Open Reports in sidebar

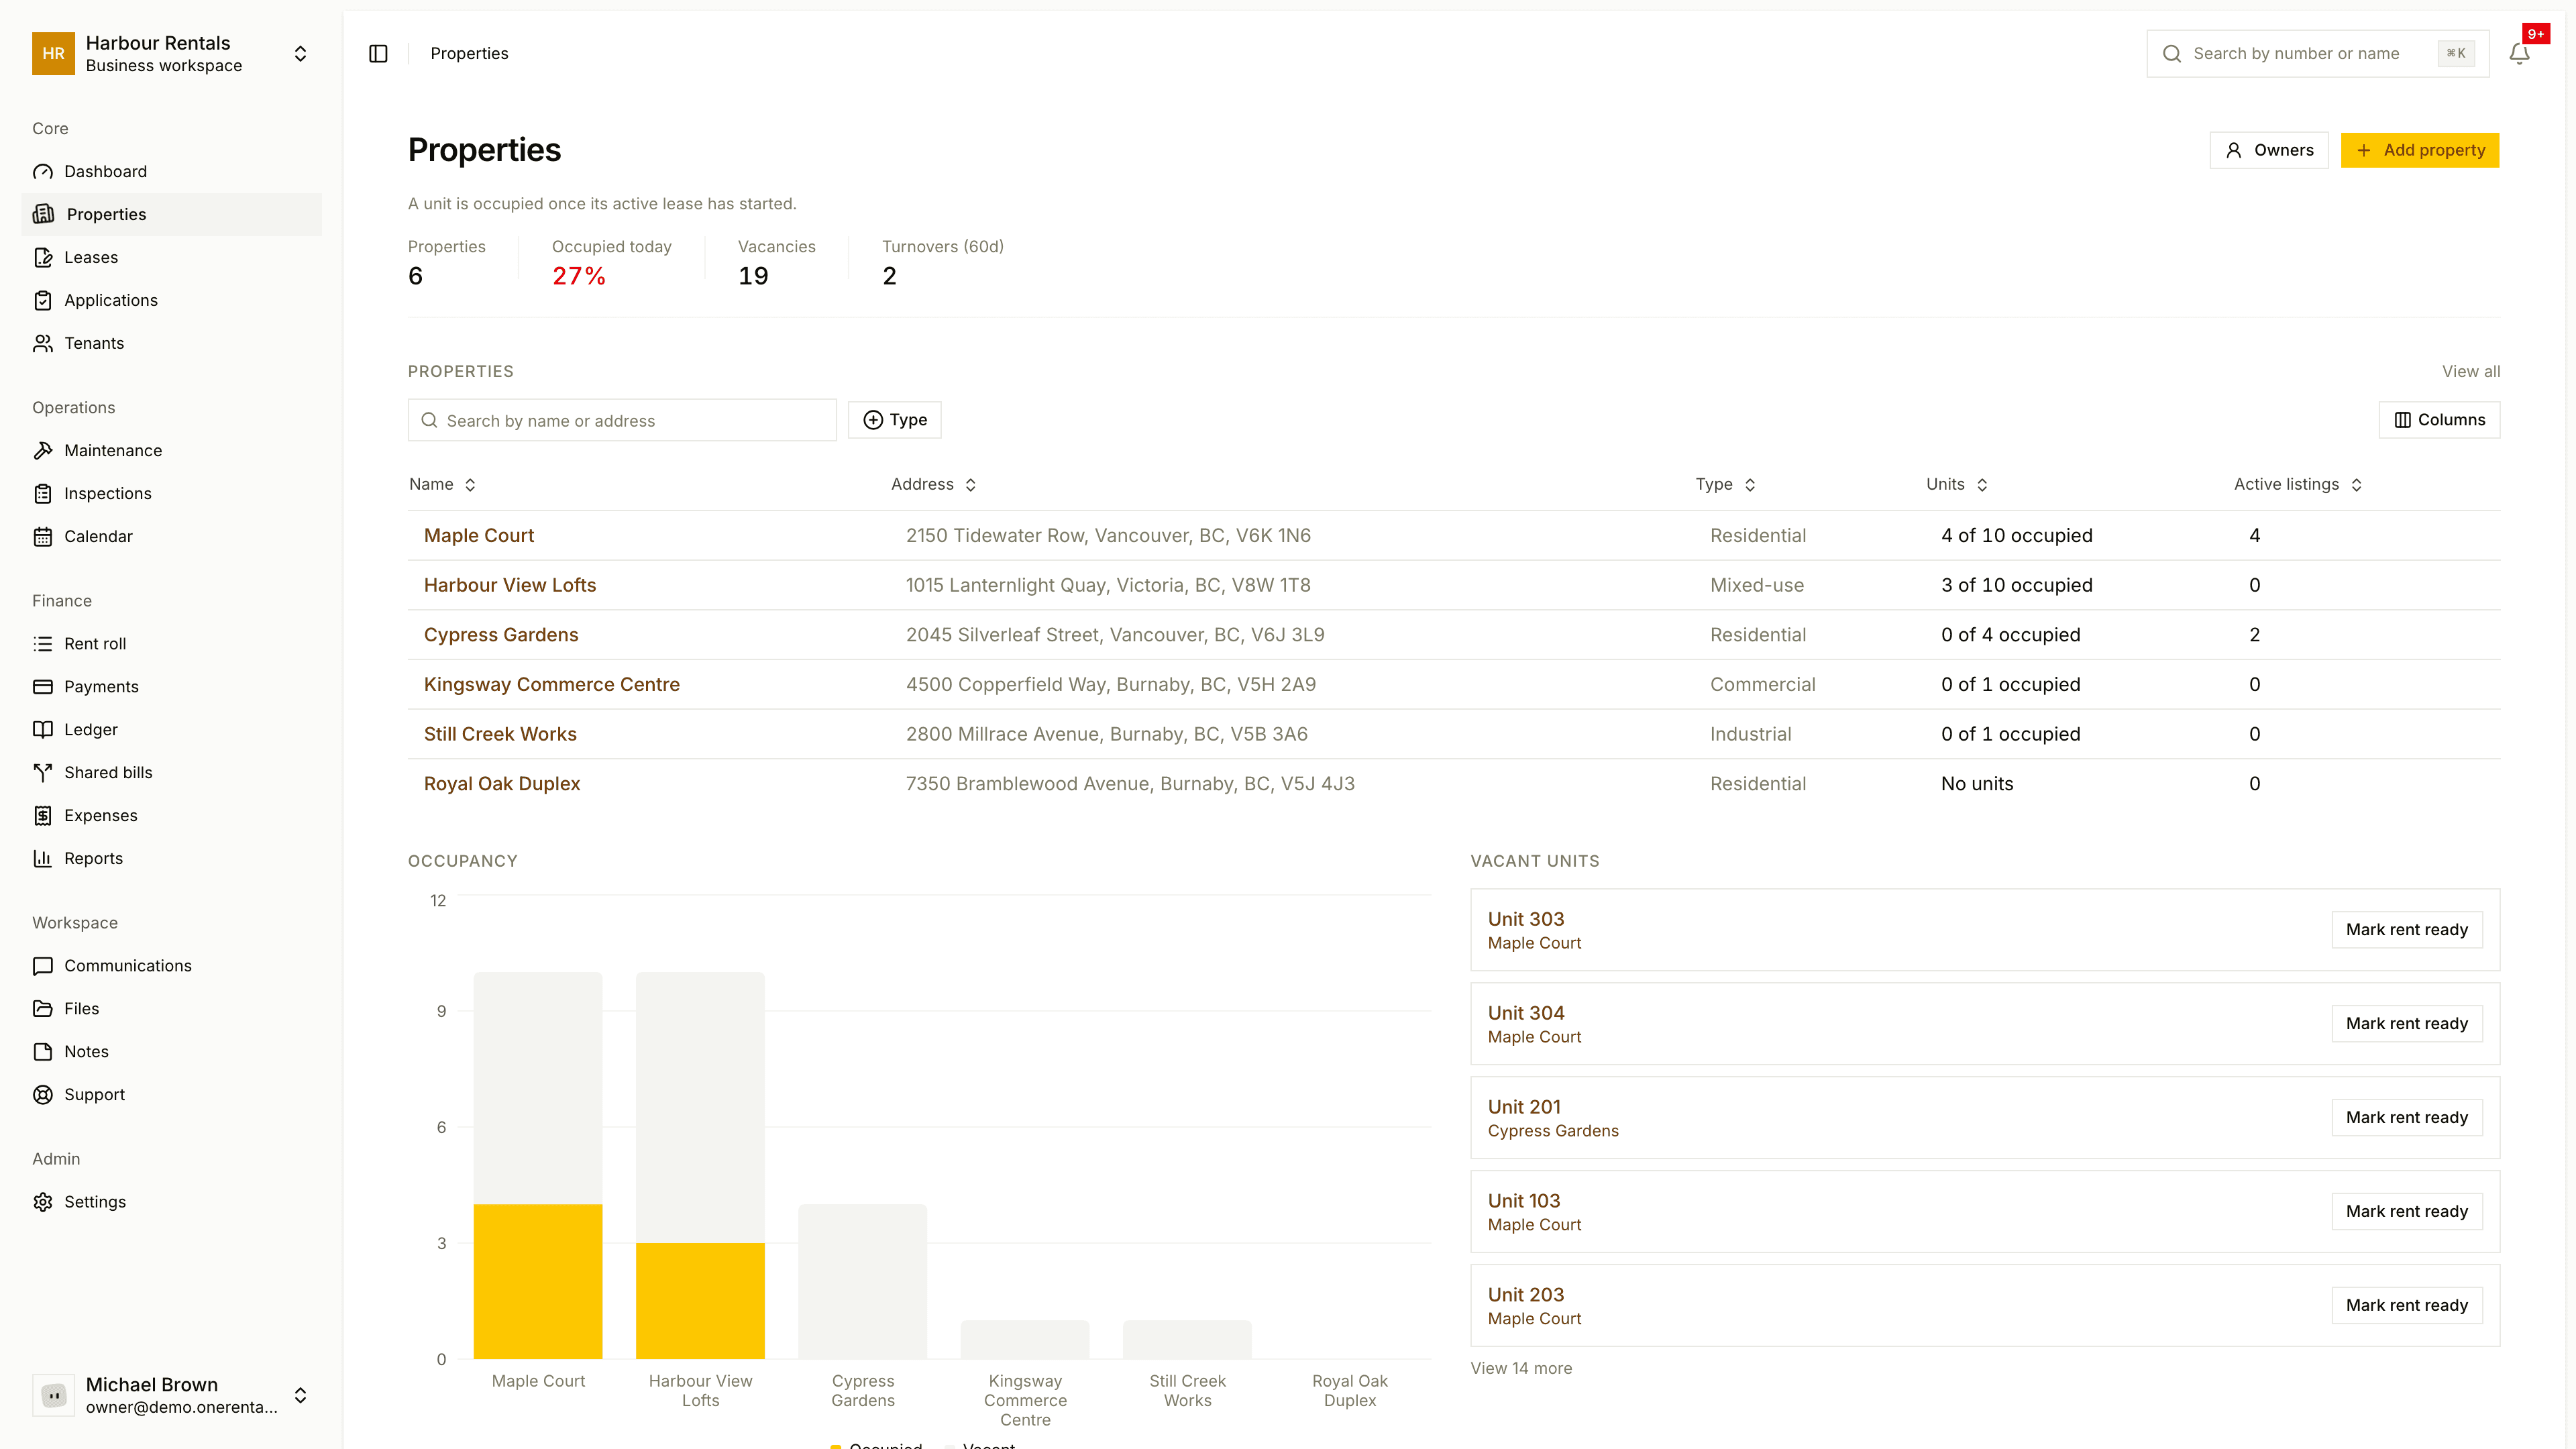[x=171, y=858]
